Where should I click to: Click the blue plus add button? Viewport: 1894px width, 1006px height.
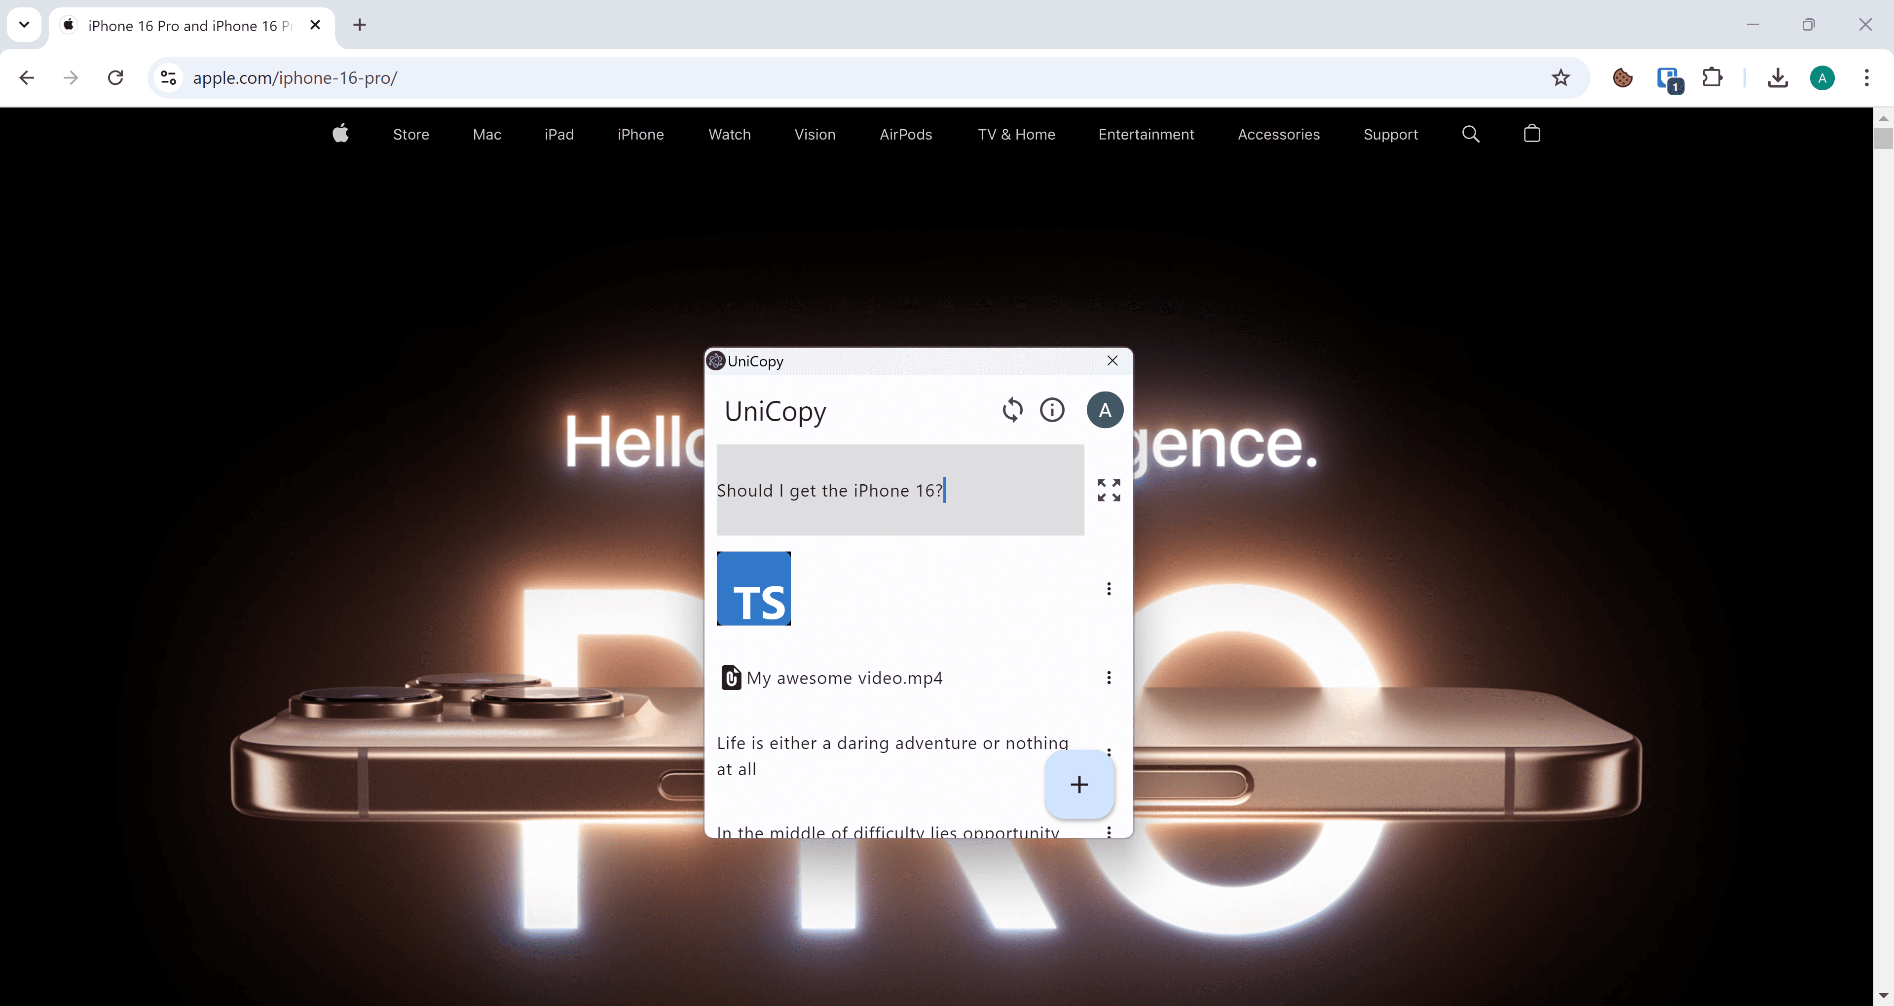pyautogui.click(x=1078, y=784)
